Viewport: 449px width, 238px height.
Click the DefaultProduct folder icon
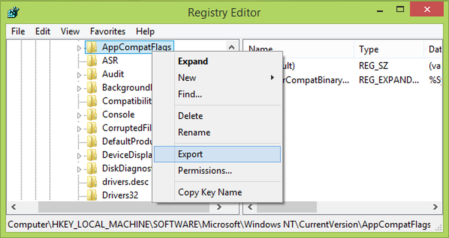click(92, 142)
